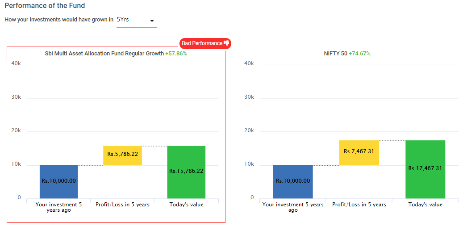Screen dimensions: 463x226
Task: Select the green Rs.15,786.22 today's value bar
Action: [186, 172]
